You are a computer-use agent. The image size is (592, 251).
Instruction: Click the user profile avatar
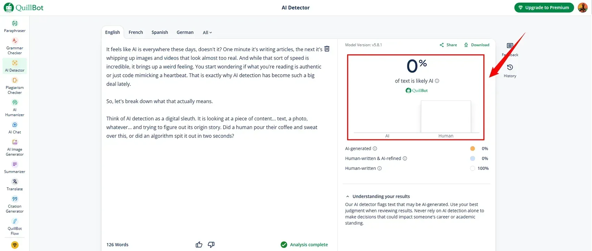coord(583,7)
